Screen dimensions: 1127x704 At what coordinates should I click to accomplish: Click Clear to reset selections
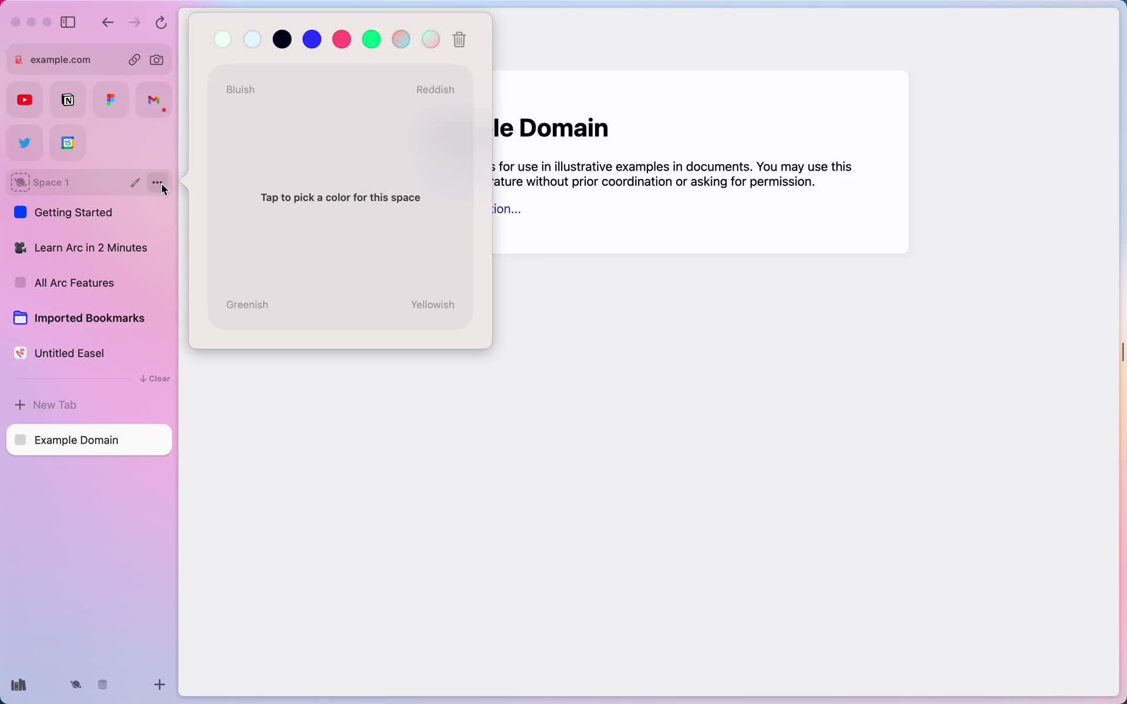click(154, 378)
